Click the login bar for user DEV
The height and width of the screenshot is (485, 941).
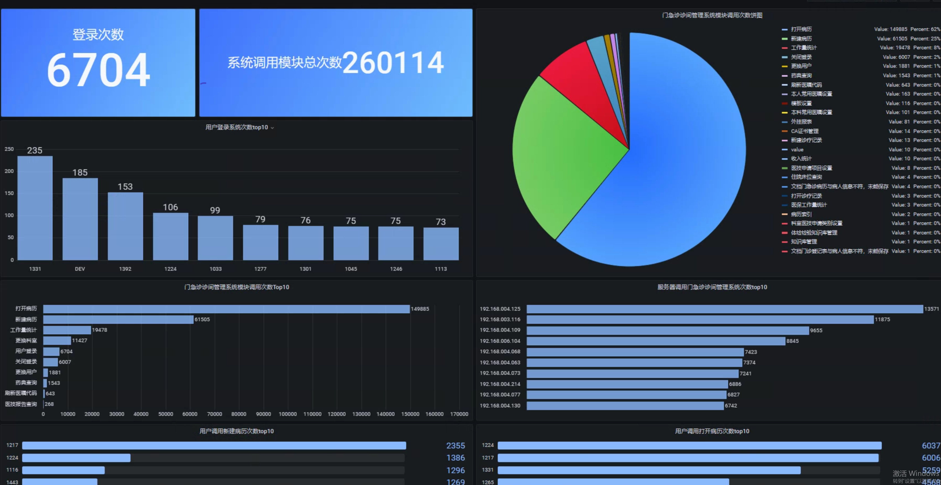80,219
